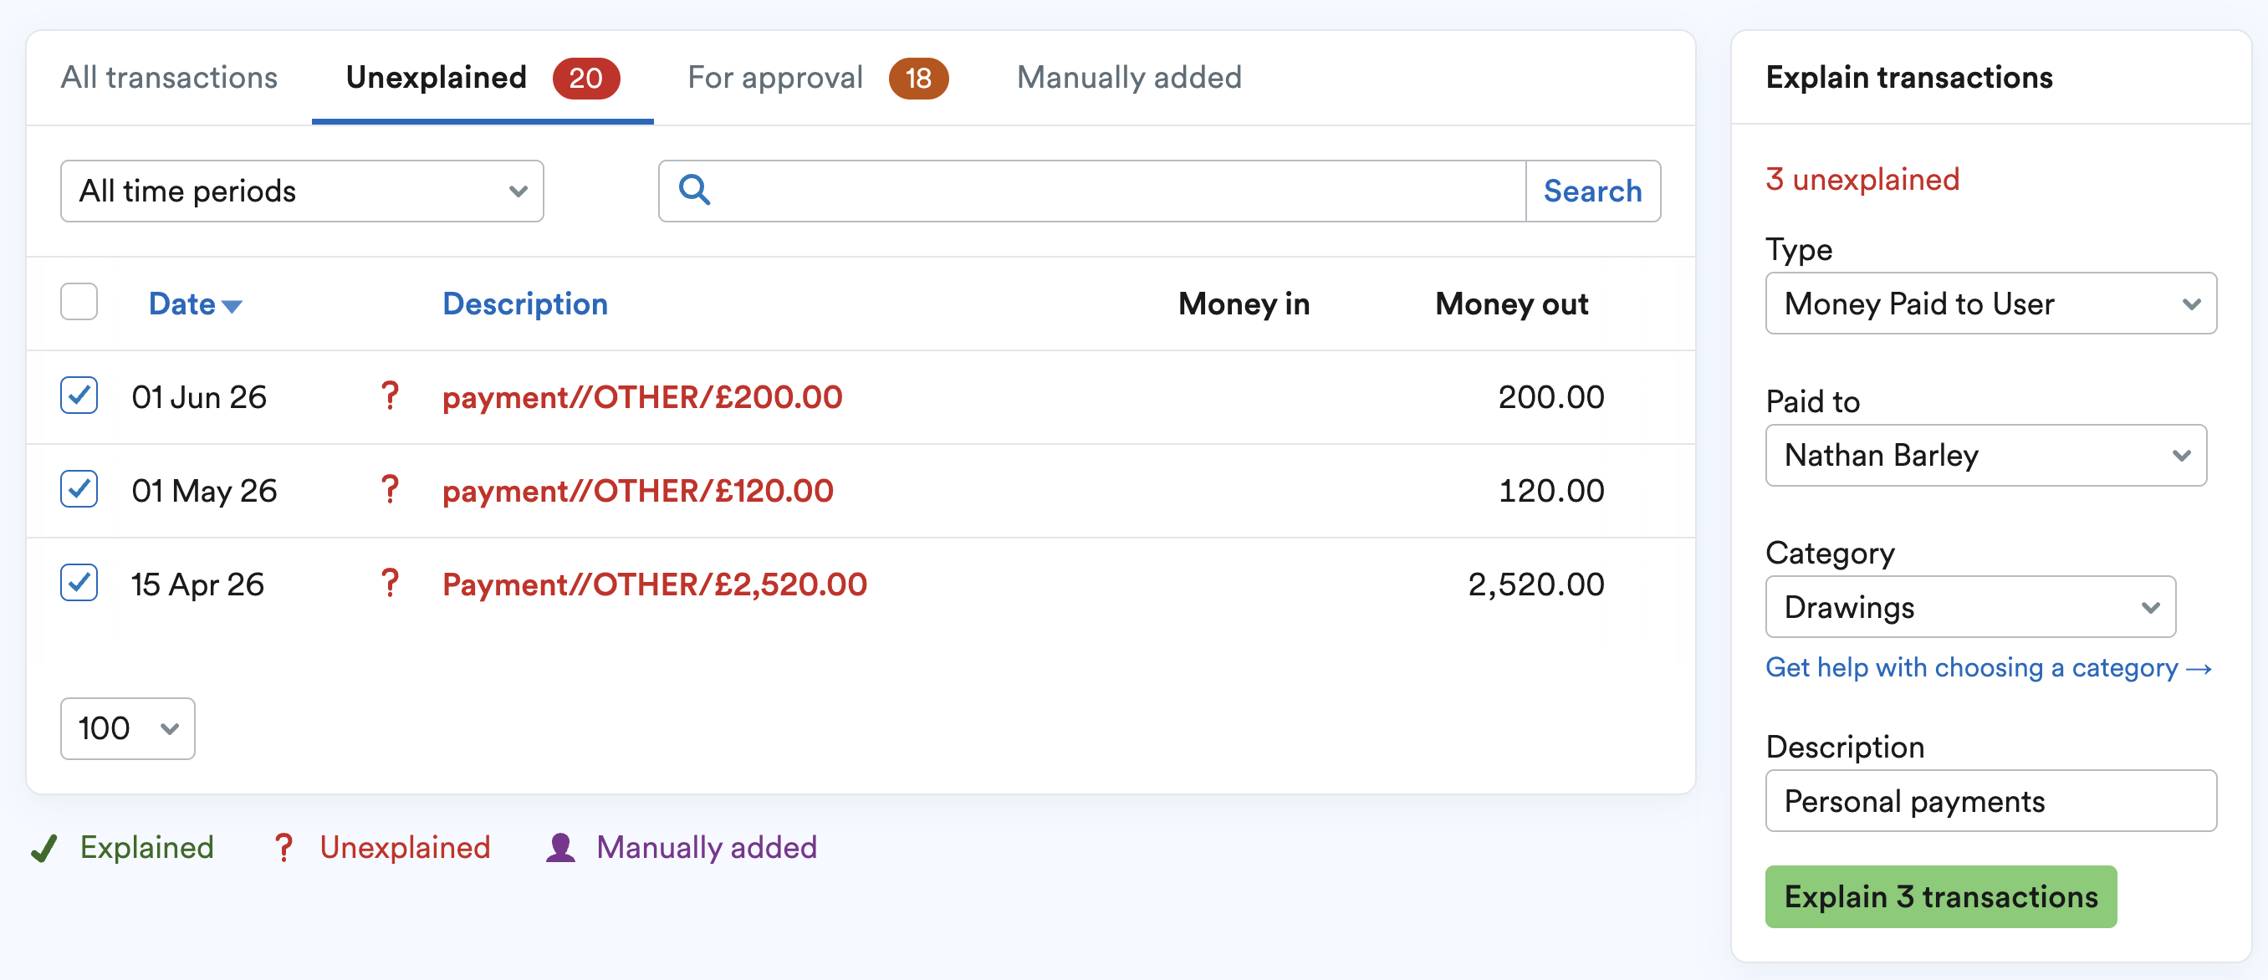Switch to the All transactions tab
The width and height of the screenshot is (2268, 980).
point(169,78)
